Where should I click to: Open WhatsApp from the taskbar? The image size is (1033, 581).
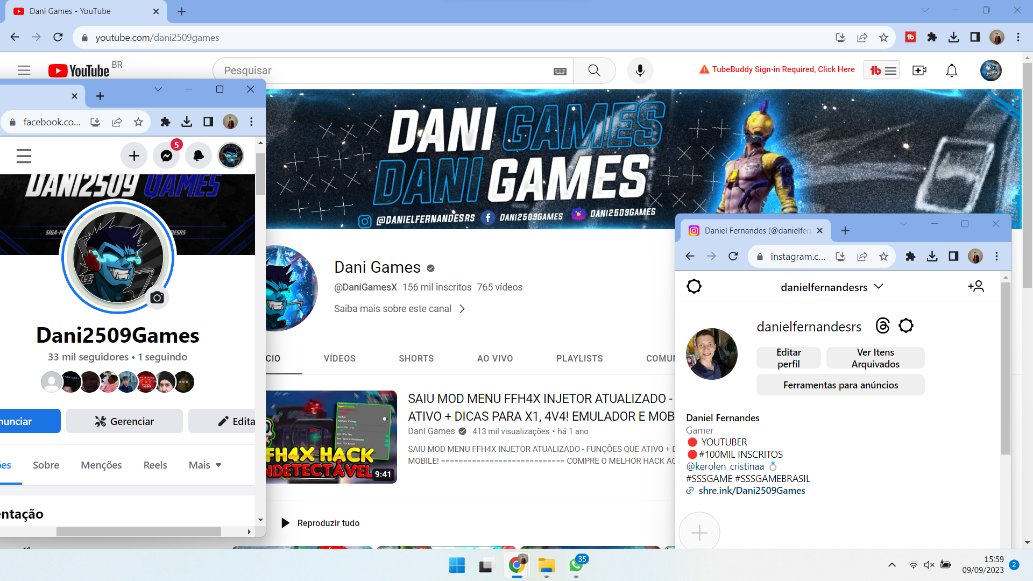pyautogui.click(x=576, y=565)
